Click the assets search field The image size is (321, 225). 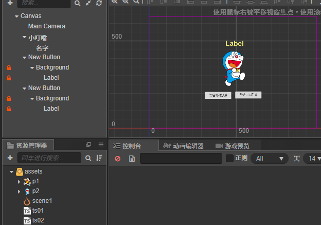tap(49, 158)
